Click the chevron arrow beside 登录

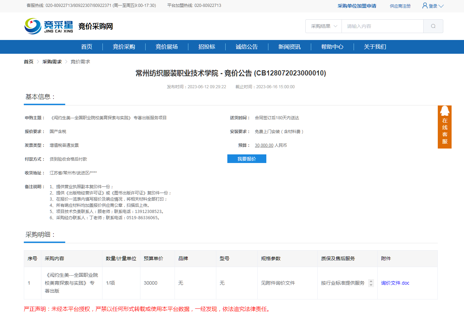point(441,6)
